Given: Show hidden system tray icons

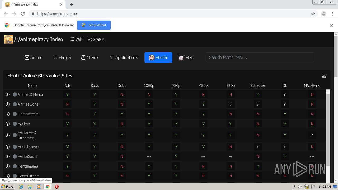Looking at the screenshot, I should pyautogui.click(x=294, y=187).
